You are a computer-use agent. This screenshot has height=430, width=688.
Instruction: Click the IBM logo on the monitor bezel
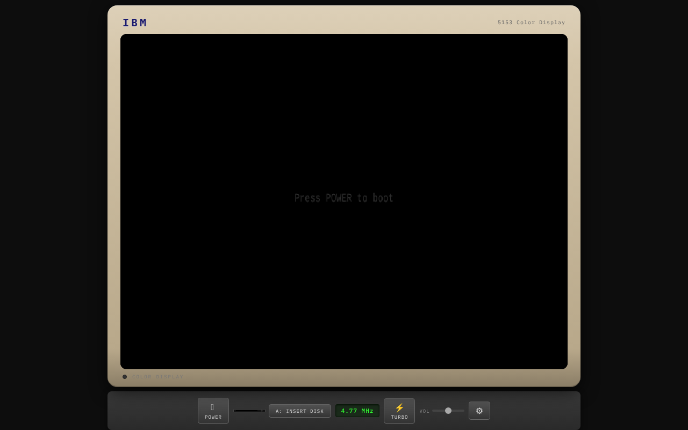(x=134, y=23)
